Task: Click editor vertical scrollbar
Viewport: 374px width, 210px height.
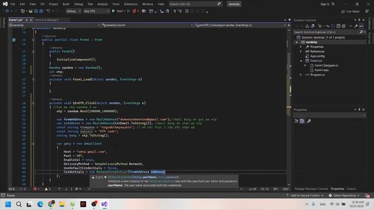Action: click(x=289, y=107)
